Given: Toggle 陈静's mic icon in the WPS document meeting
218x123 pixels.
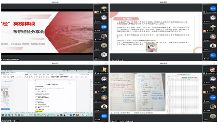Looking at the screenshot, I should coord(96,120).
